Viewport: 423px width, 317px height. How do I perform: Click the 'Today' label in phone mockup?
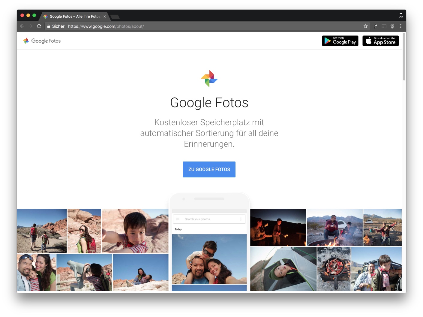pos(178,229)
